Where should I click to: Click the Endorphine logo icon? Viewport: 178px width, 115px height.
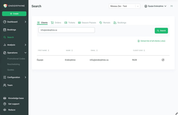tap(5, 6)
